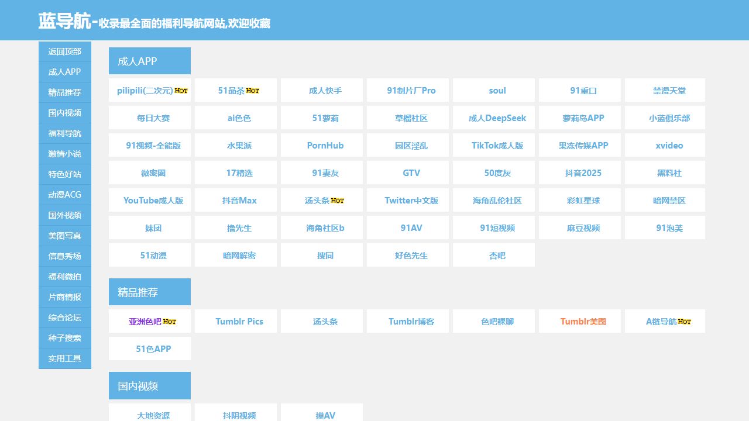
Task: Open the pilipili(二次元) link
Action: click(x=145, y=91)
